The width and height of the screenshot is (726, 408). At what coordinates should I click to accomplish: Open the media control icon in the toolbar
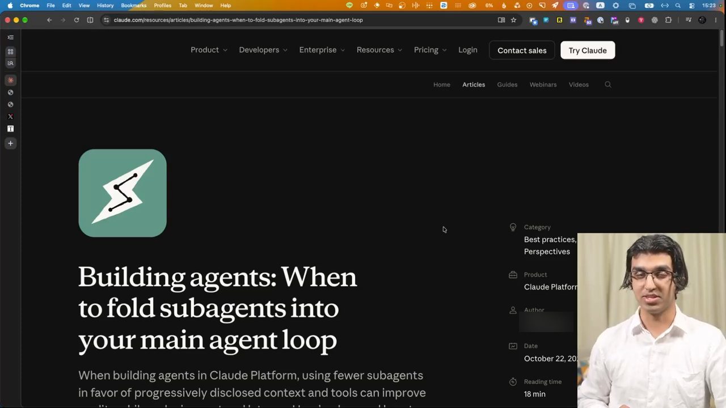pyautogui.click(x=689, y=20)
